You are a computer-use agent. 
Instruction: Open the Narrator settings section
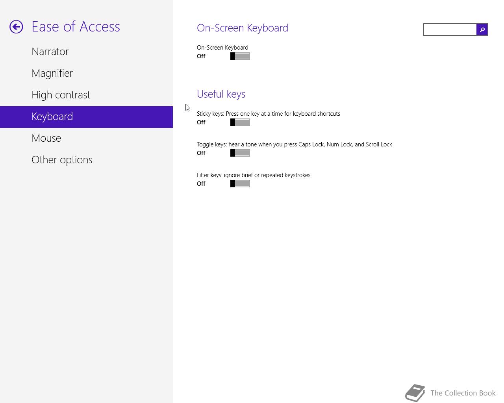(50, 52)
